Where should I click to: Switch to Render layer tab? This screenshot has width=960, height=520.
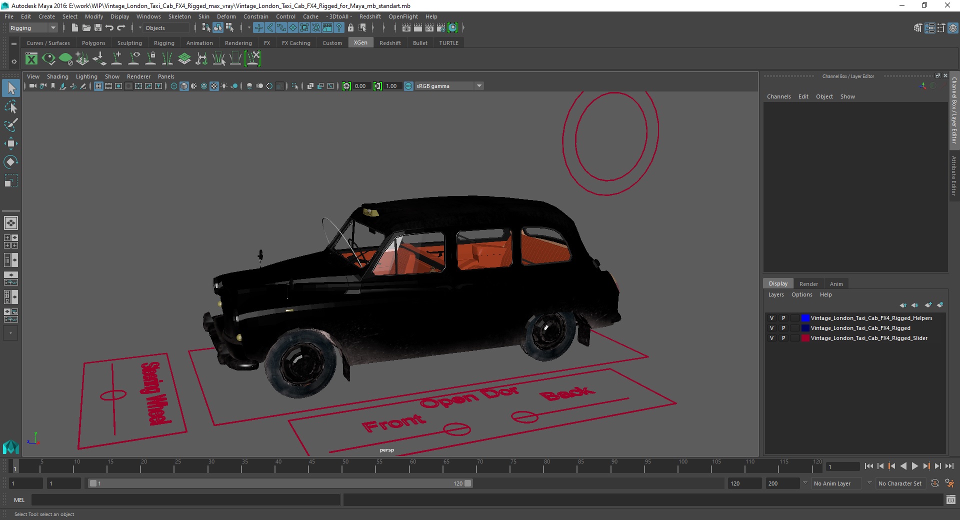click(x=808, y=284)
